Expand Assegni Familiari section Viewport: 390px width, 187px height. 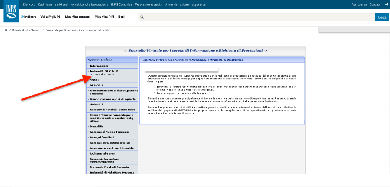pos(112,137)
